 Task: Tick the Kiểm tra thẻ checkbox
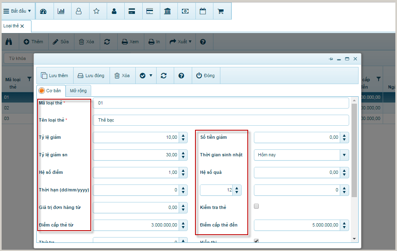click(x=256, y=206)
